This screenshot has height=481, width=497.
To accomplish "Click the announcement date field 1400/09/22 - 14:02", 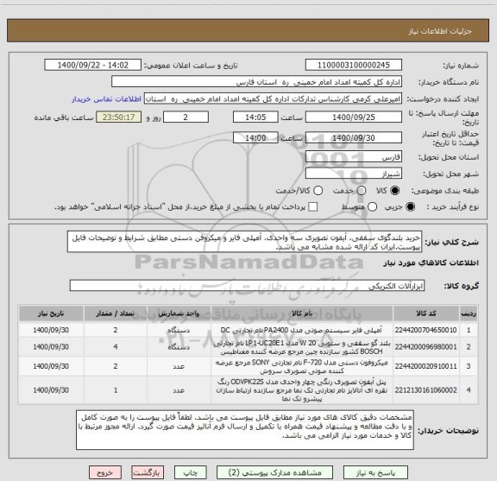I will coord(93,65).
